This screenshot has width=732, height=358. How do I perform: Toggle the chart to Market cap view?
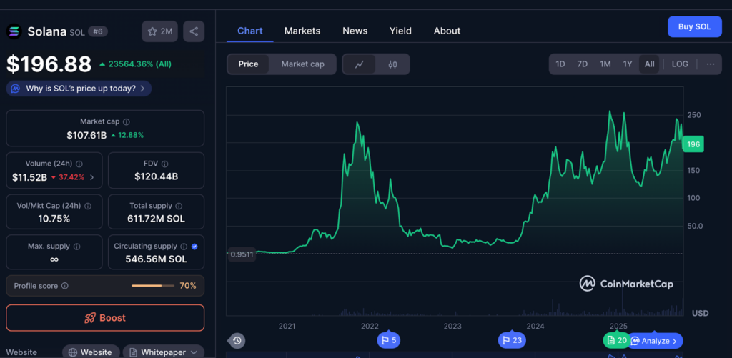tap(302, 64)
